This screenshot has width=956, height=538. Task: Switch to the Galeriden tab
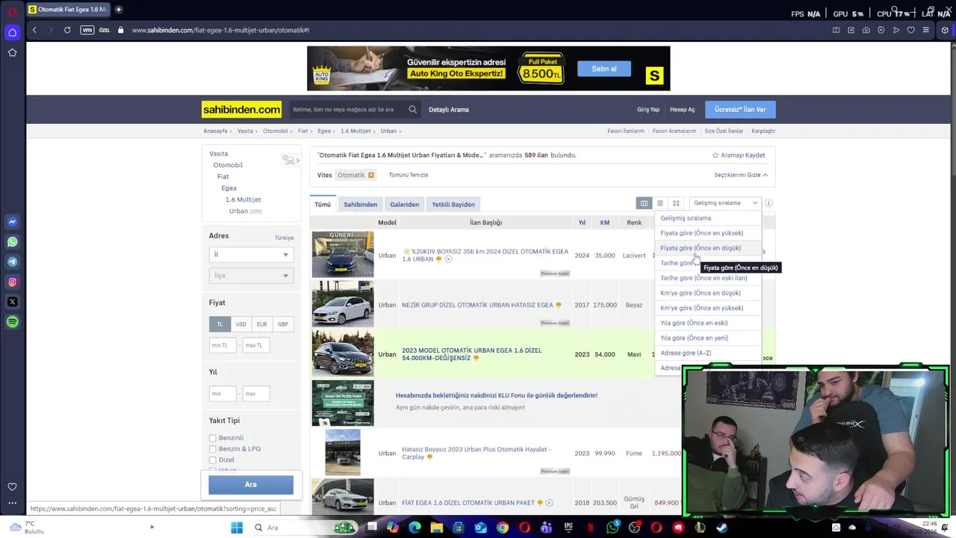tap(404, 204)
